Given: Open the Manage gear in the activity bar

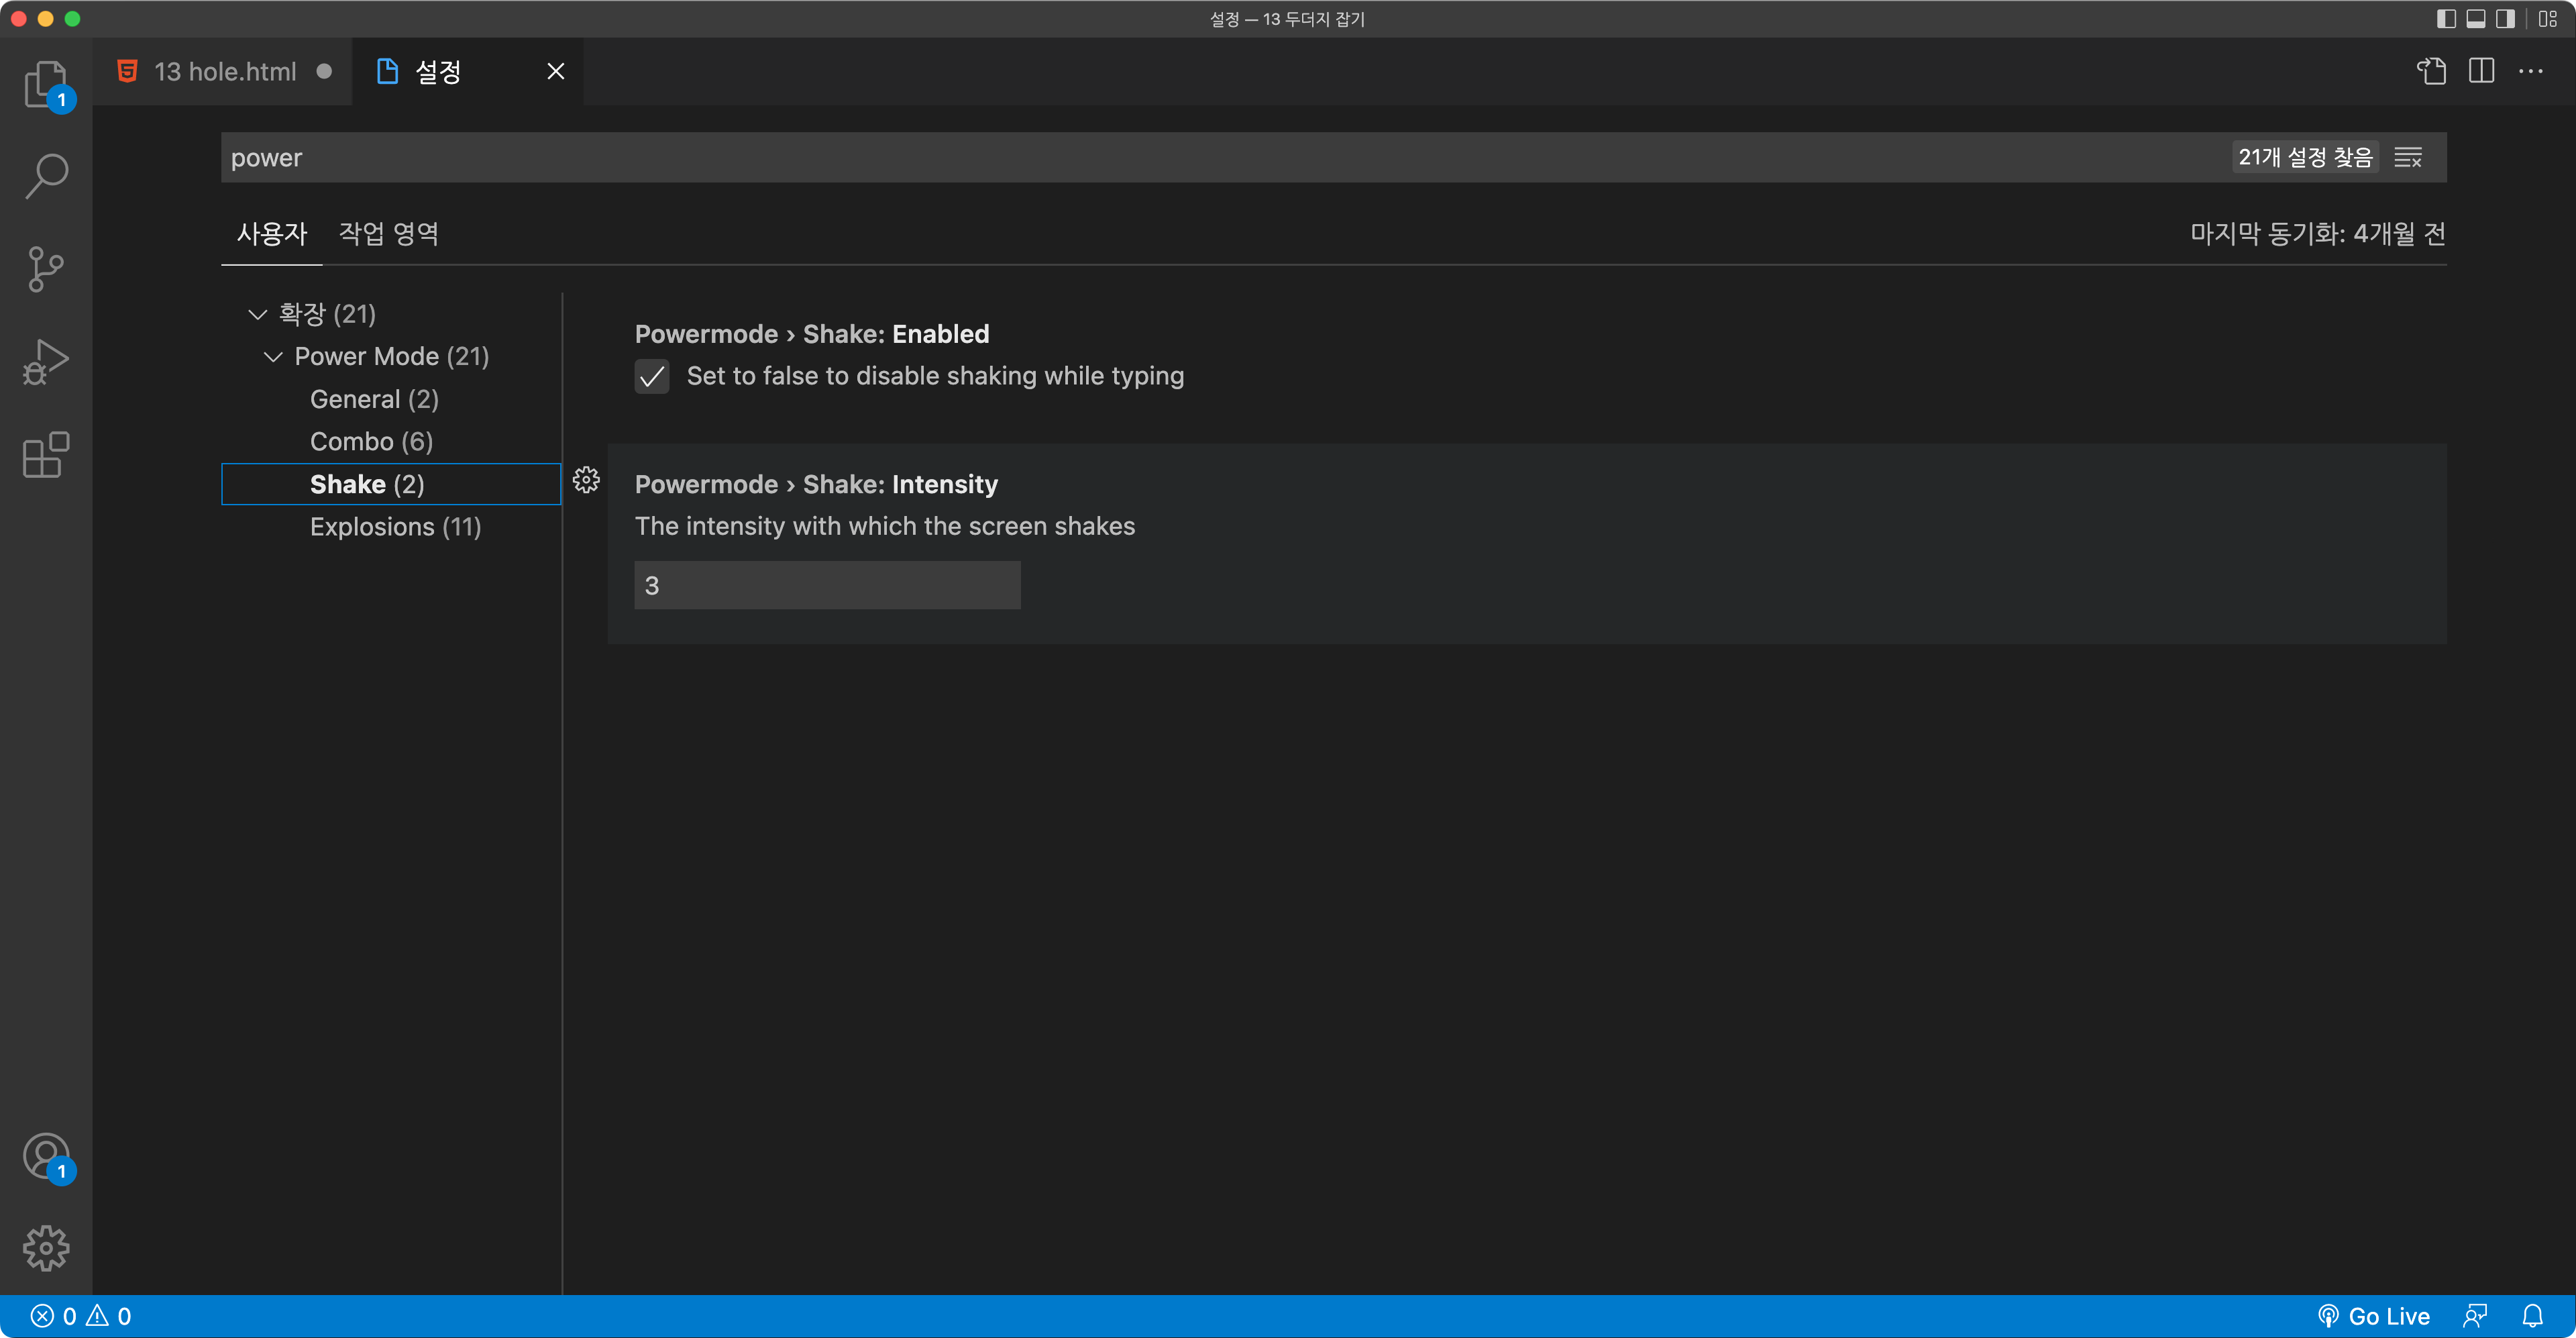Looking at the screenshot, I should [45, 1248].
